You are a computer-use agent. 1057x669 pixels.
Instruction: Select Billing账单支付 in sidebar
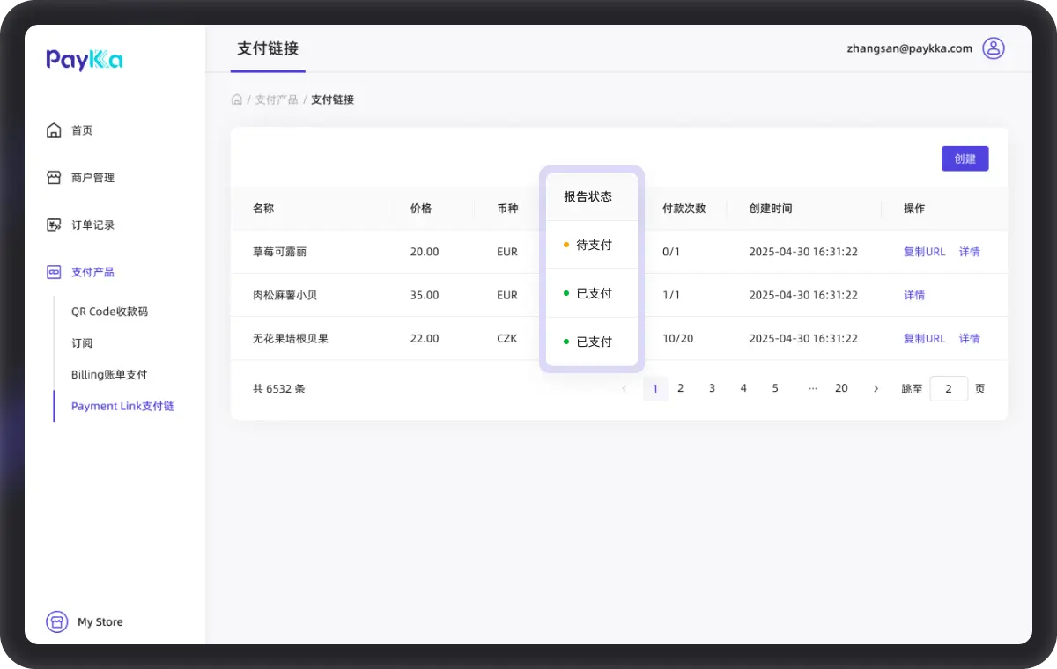pyautogui.click(x=109, y=375)
